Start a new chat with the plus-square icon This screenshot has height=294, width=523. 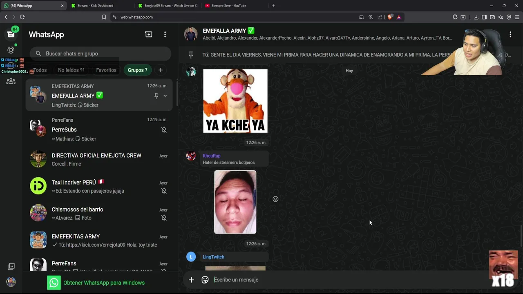pyautogui.click(x=149, y=35)
